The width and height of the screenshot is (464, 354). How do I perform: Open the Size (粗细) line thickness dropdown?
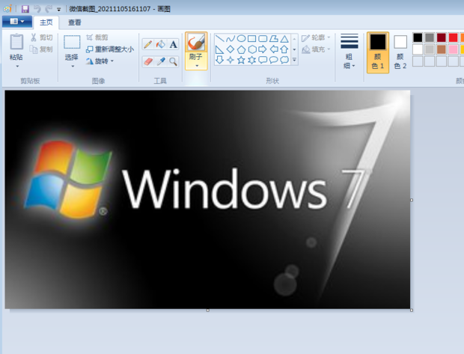pyautogui.click(x=349, y=51)
